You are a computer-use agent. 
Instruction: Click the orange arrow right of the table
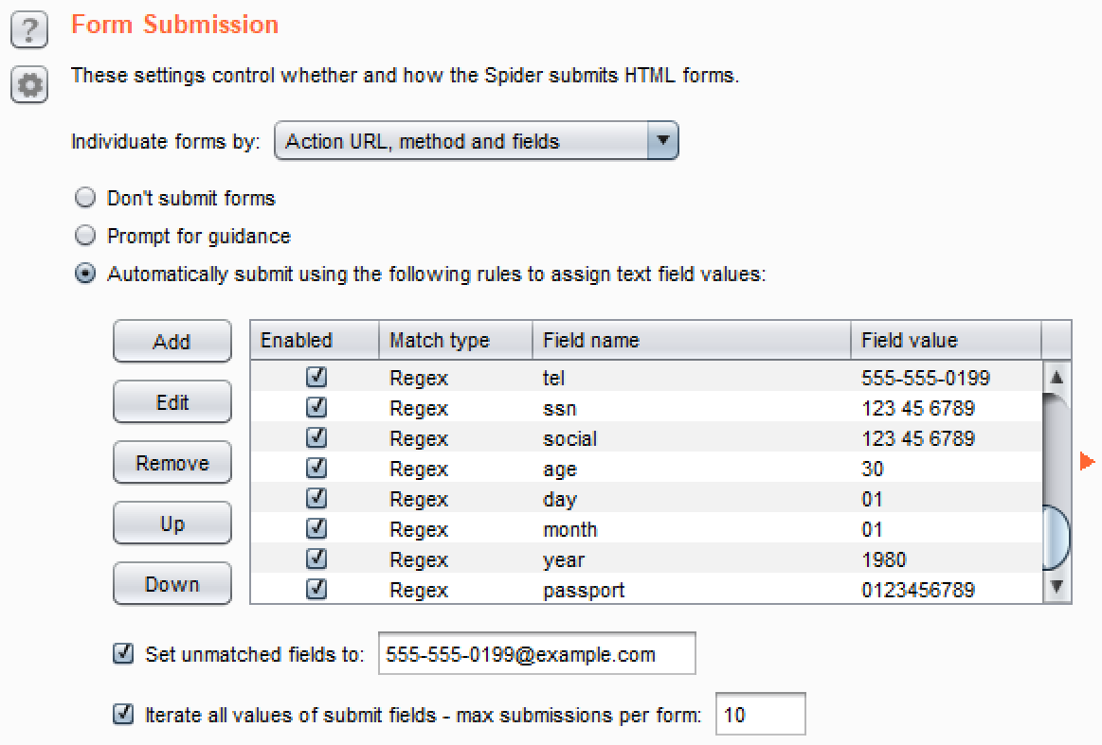1087,462
